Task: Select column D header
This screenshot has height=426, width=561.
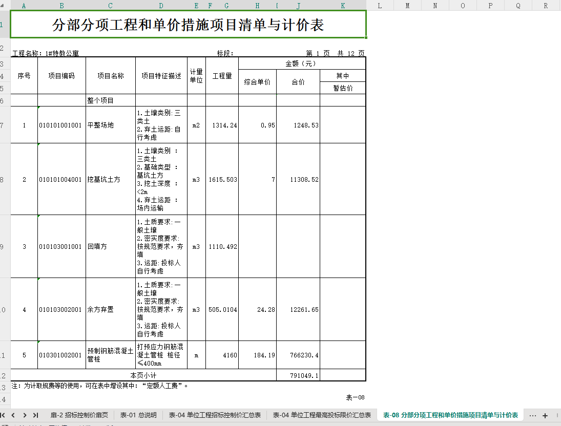Action: pos(161,5)
